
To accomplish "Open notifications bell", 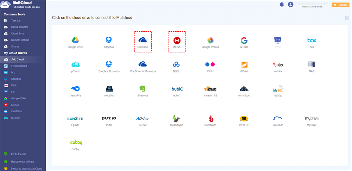I will 282,5.
